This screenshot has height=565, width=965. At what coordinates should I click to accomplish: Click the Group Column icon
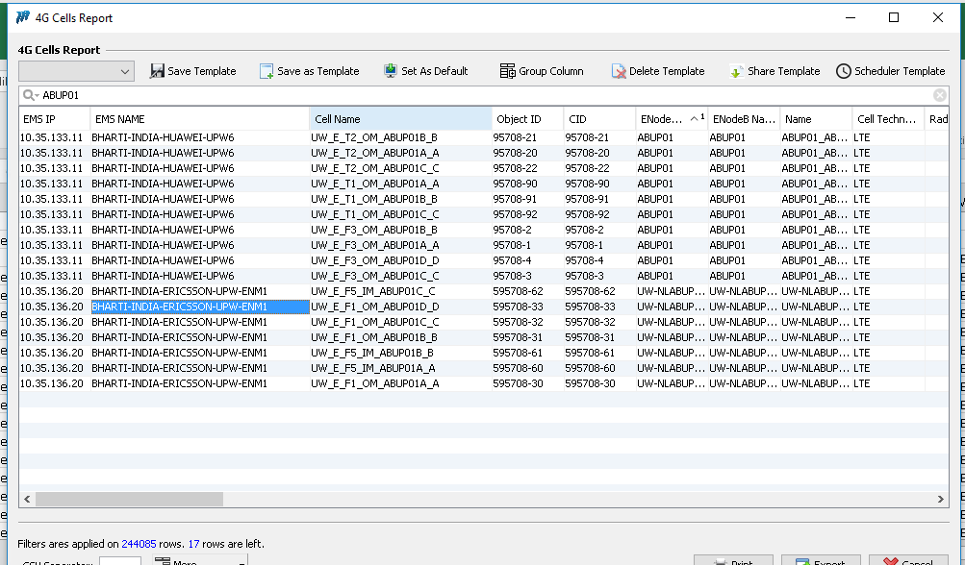[507, 71]
